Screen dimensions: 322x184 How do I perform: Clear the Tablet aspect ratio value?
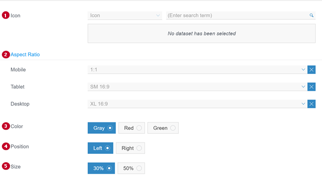pyautogui.click(x=311, y=87)
